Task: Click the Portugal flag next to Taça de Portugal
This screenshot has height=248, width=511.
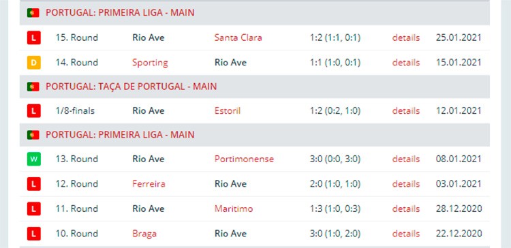Action: pos(33,87)
